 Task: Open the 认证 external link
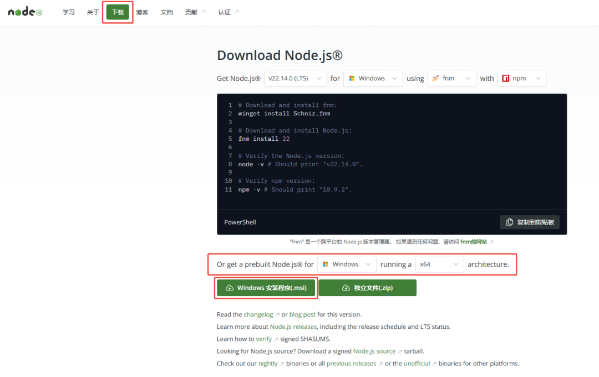coord(229,12)
